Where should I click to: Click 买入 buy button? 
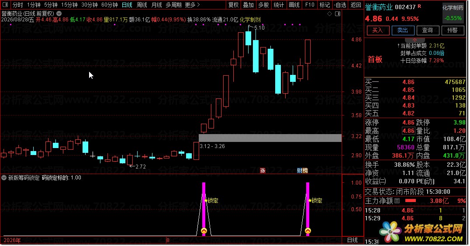(x=378, y=30)
